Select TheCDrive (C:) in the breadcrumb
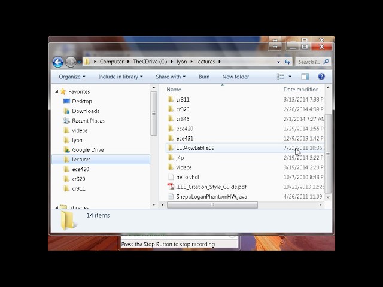 point(150,62)
